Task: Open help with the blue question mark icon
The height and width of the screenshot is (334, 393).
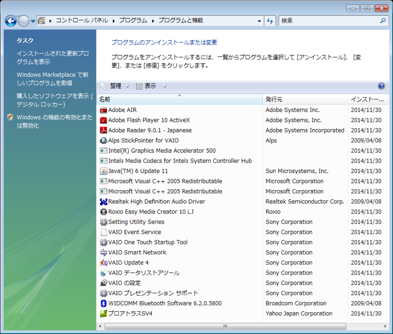Action: 381,86
